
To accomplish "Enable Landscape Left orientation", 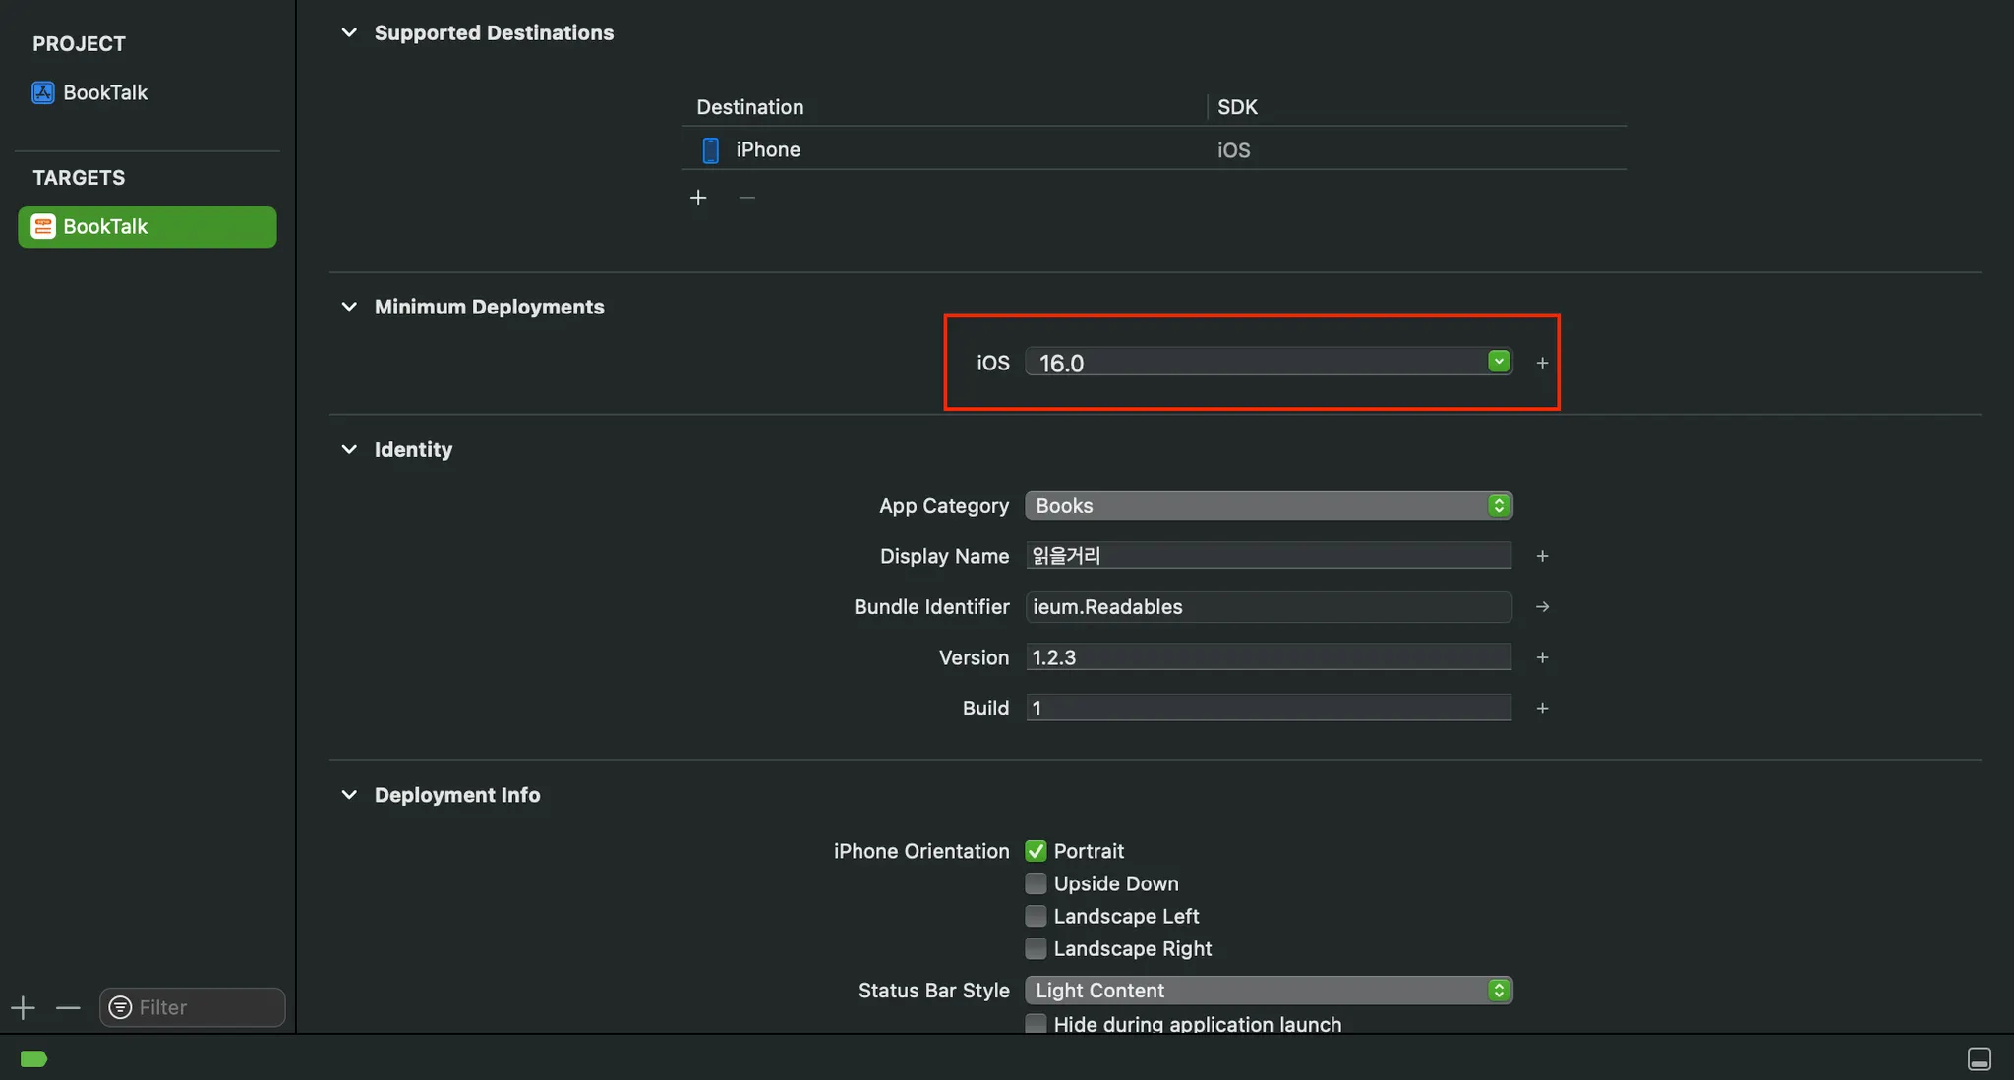I will [x=1036, y=916].
